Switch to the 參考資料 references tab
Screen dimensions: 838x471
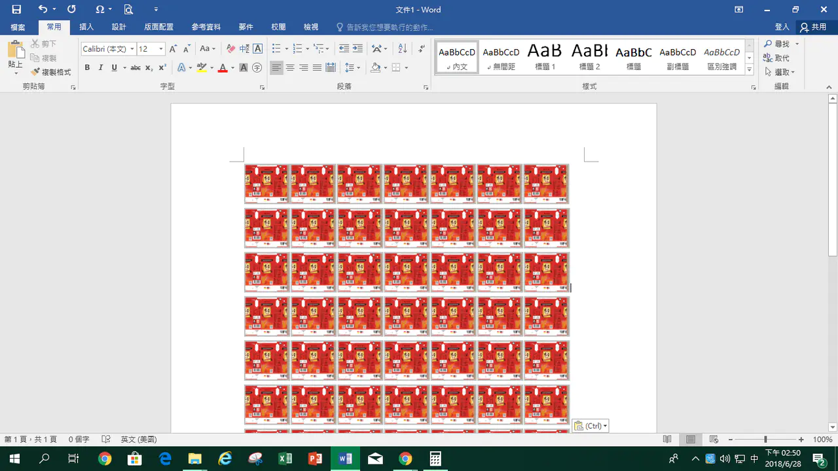[x=206, y=27]
